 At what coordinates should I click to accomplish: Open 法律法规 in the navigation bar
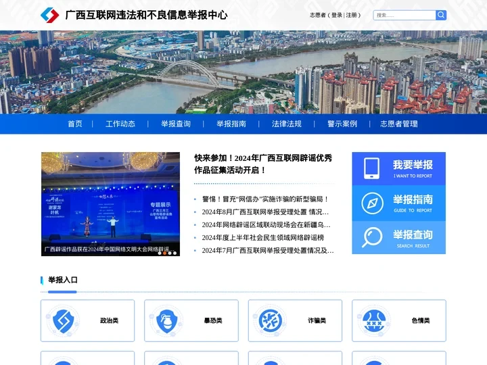pos(287,124)
